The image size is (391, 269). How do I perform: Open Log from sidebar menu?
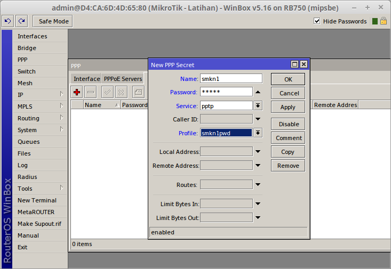point(40,165)
